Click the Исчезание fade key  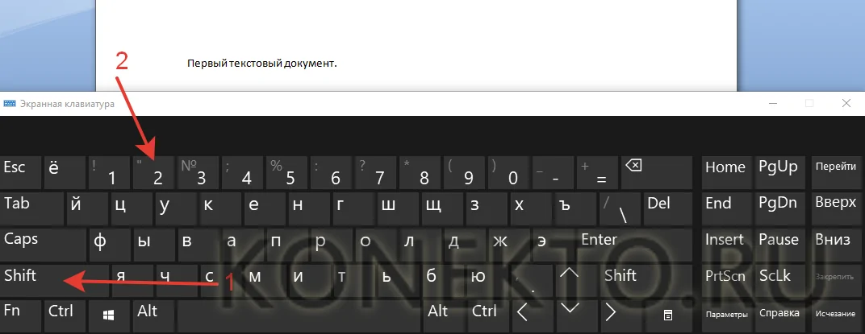838,315
